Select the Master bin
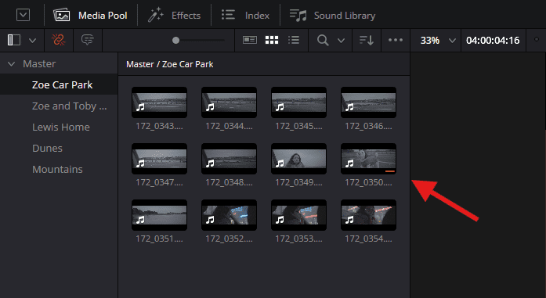 [39, 63]
